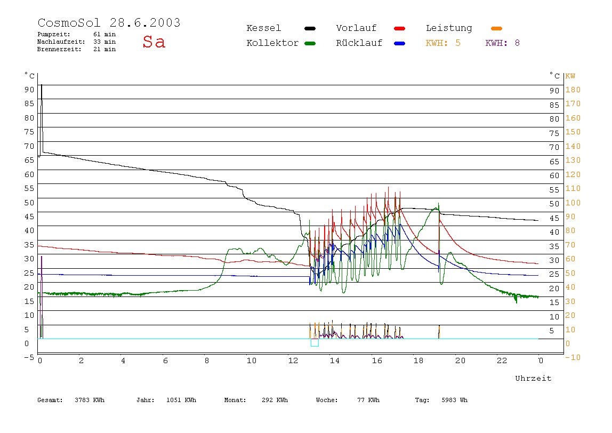Click the '33 min' value
The height and width of the screenshot is (433, 612).
point(104,42)
